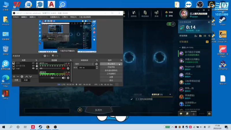
Task: Switch to the 场景 tab at dock bottom
Action: click(16, 80)
